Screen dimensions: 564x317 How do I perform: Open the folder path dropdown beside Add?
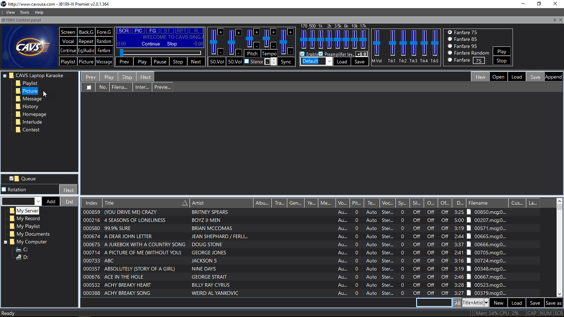(38, 201)
